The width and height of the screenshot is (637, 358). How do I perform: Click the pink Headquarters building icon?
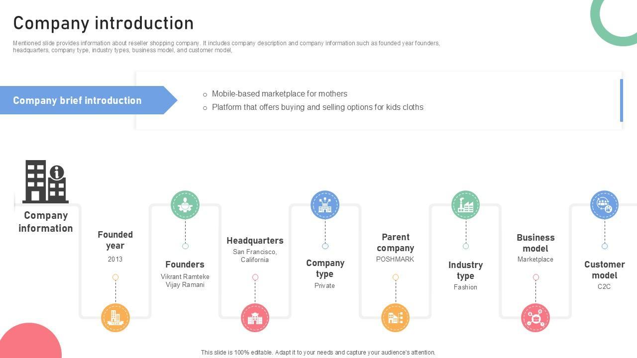click(x=255, y=317)
